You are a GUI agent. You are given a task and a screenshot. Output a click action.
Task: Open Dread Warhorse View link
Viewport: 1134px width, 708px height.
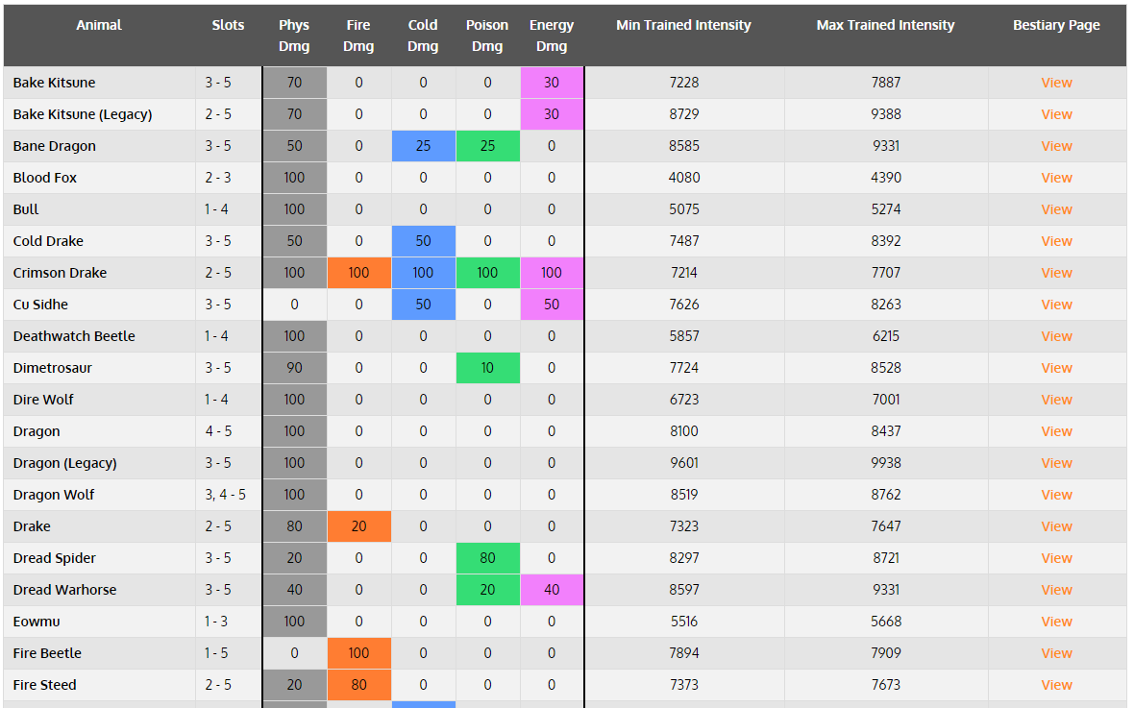click(1056, 590)
